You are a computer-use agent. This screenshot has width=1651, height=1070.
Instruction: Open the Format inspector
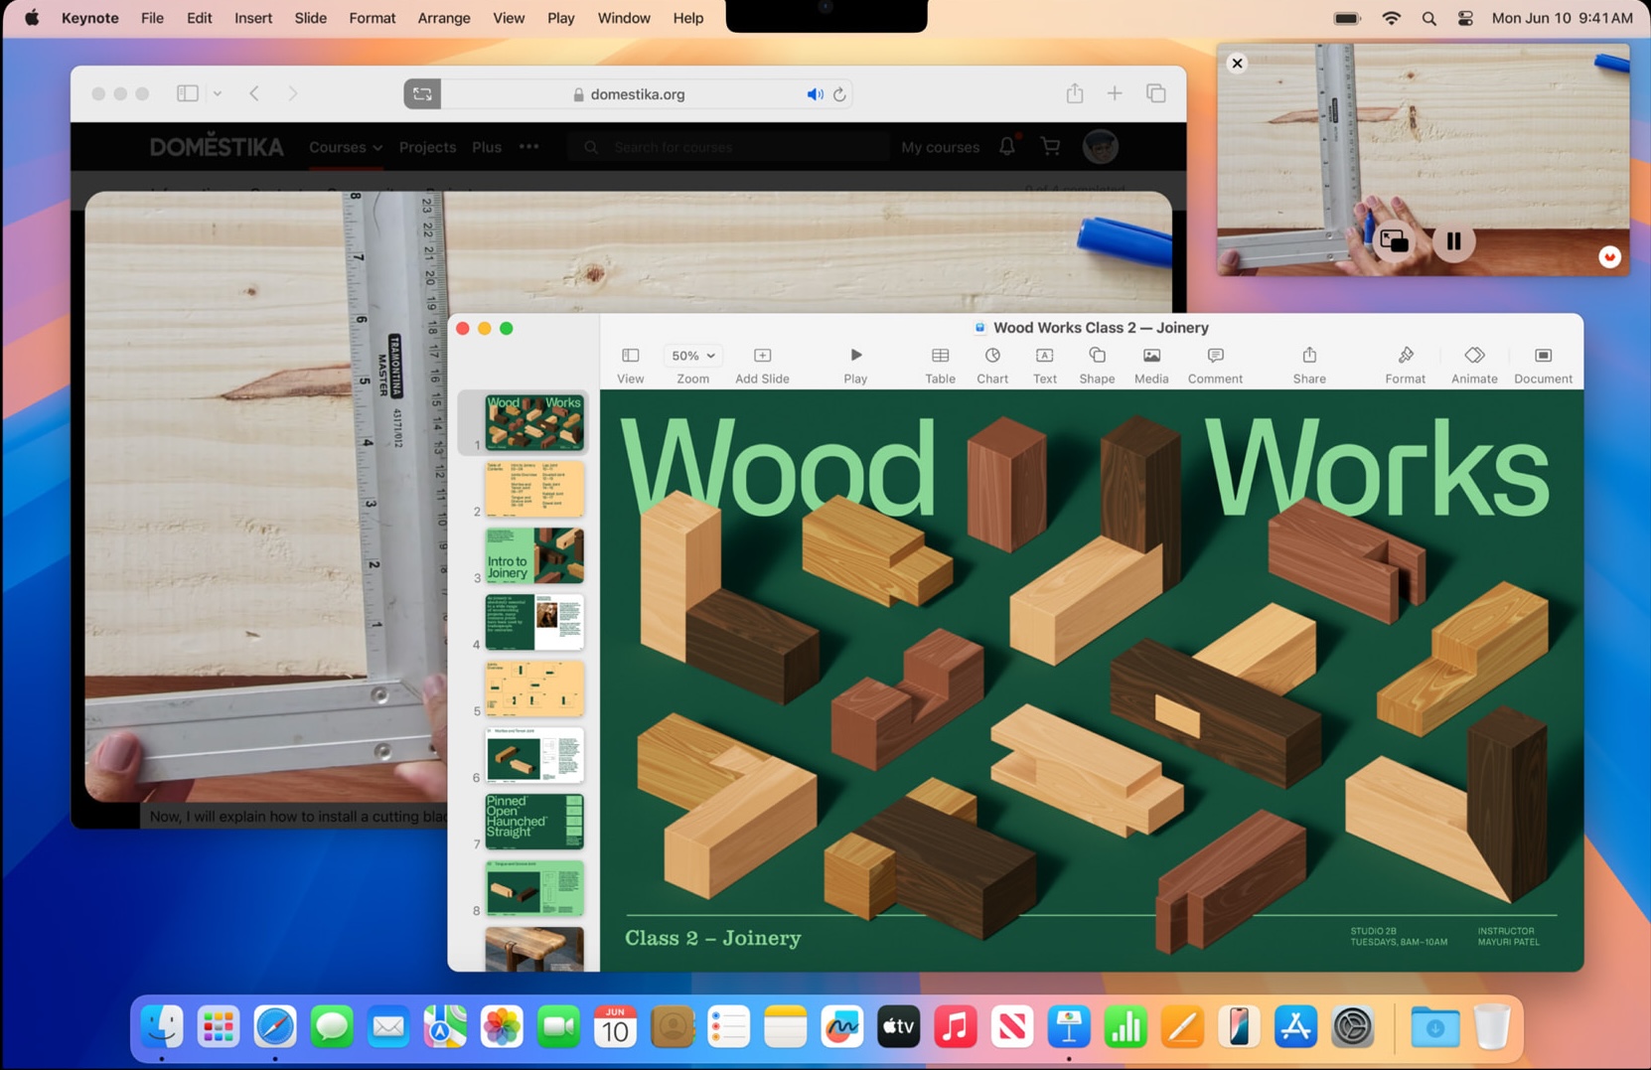click(1406, 363)
